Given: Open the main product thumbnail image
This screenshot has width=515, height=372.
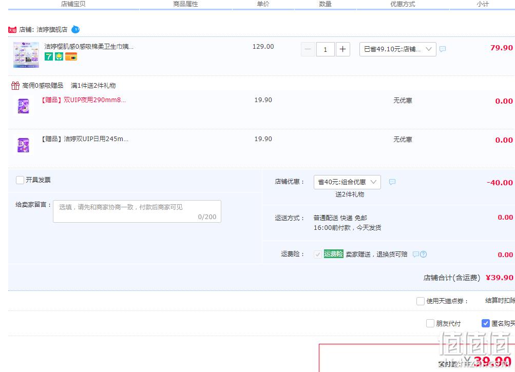Looking at the screenshot, I should point(26,55).
